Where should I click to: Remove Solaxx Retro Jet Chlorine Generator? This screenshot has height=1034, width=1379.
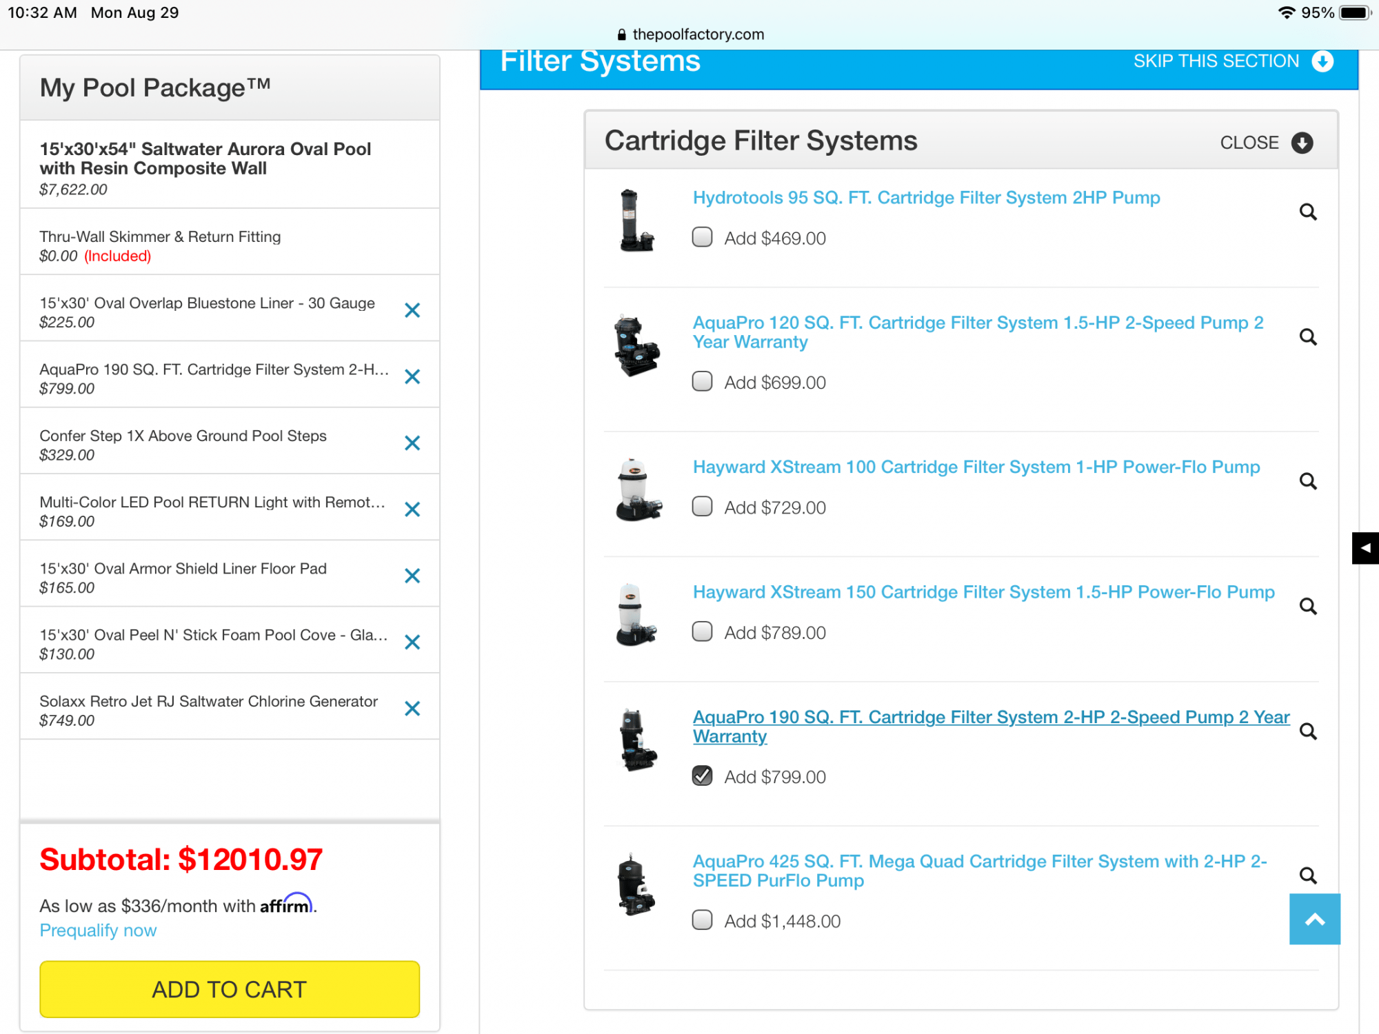(412, 709)
